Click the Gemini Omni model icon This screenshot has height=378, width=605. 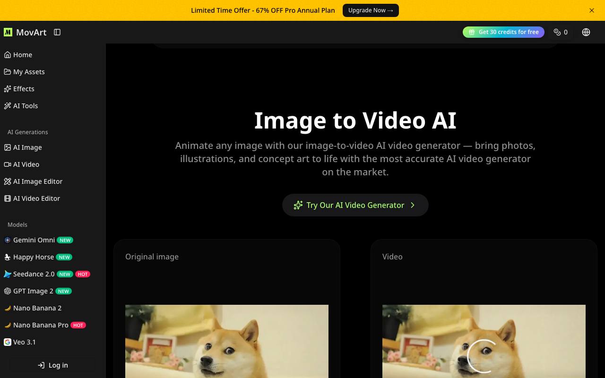coord(8,240)
